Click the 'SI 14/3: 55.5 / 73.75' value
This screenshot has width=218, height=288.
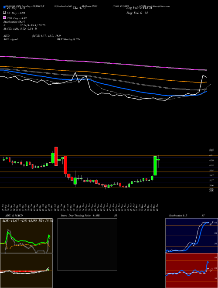pos(33,25)
